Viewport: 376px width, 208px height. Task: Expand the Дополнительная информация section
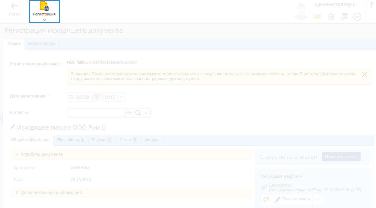coord(17,193)
